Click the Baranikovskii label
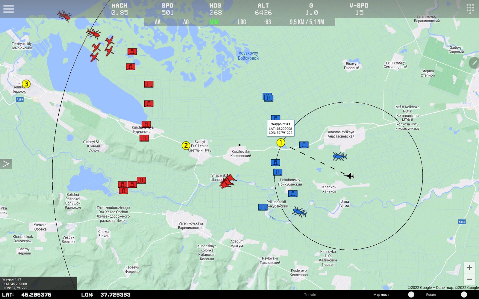This screenshot has height=299, width=479. point(427,19)
